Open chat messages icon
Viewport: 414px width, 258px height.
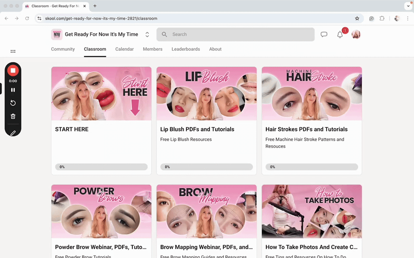click(324, 35)
